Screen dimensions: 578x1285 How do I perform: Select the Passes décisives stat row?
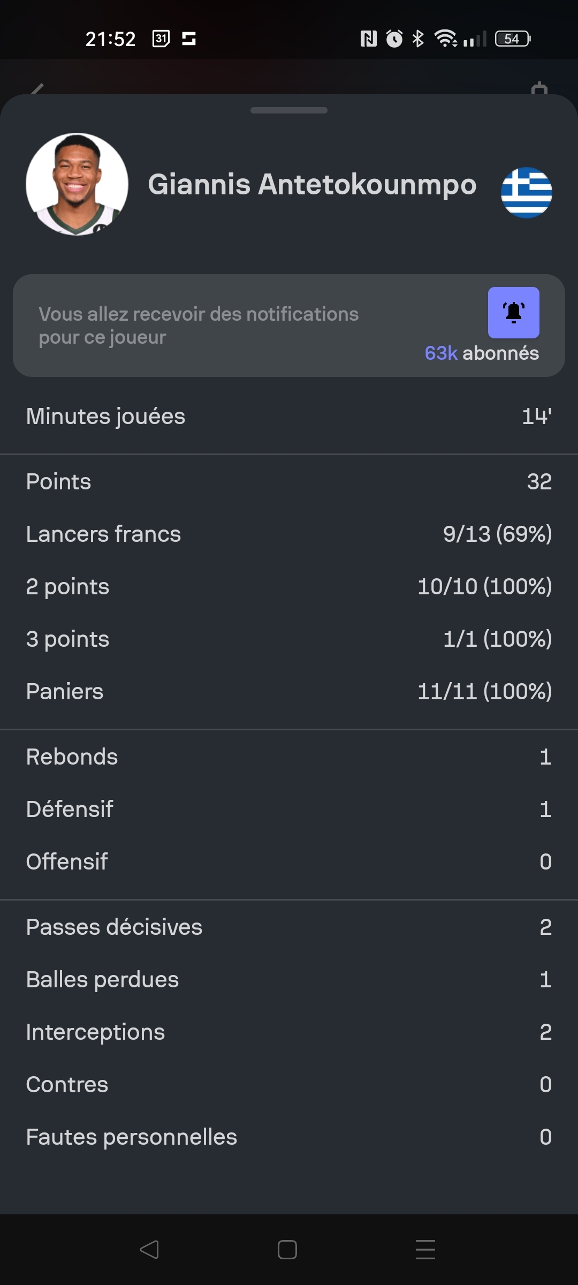tap(289, 927)
